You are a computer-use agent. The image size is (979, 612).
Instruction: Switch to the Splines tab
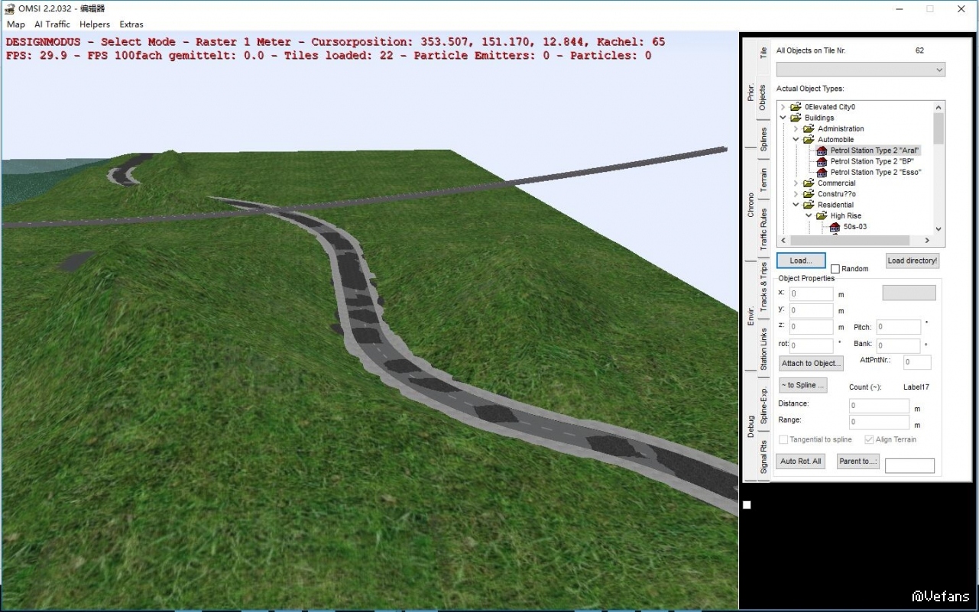coord(763,140)
